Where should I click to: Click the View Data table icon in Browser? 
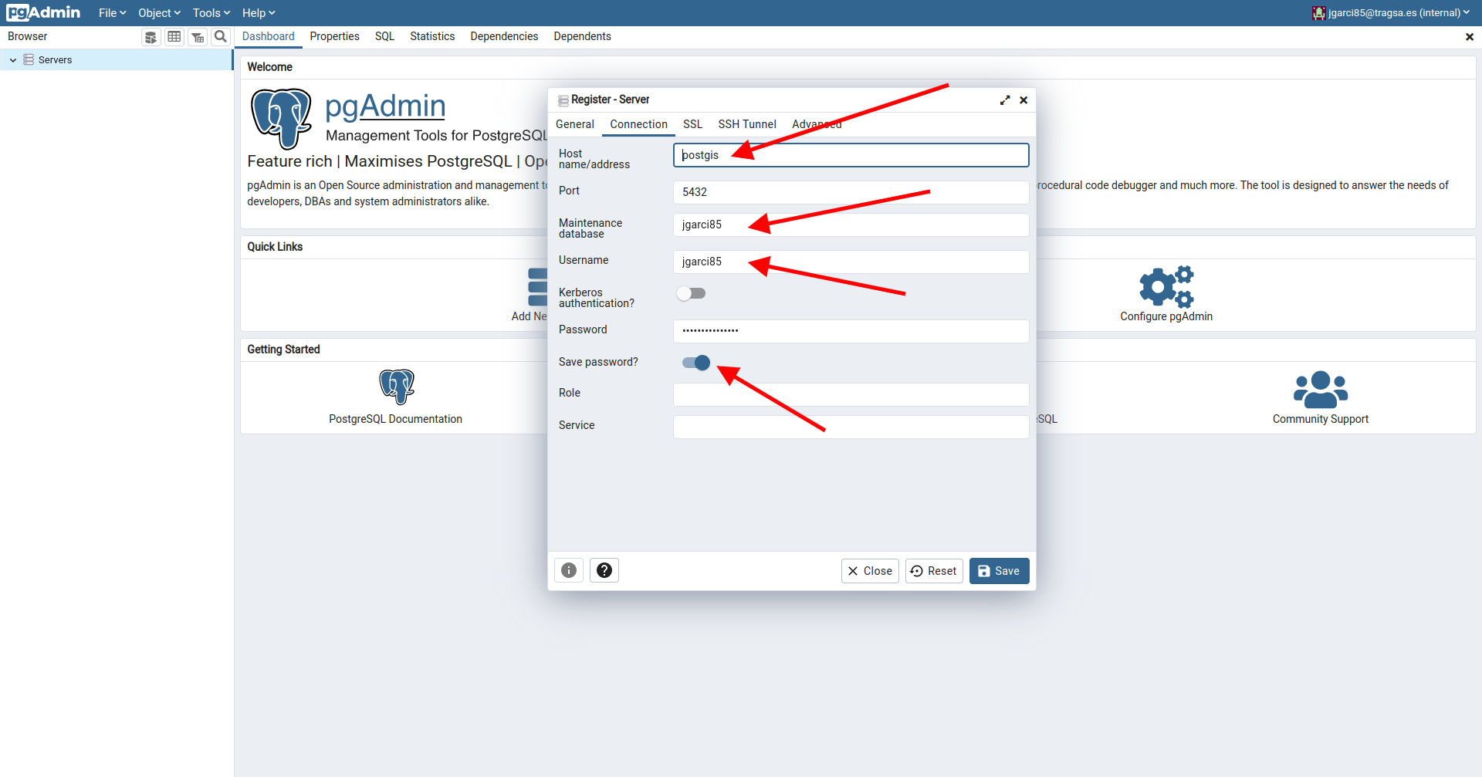coord(174,37)
